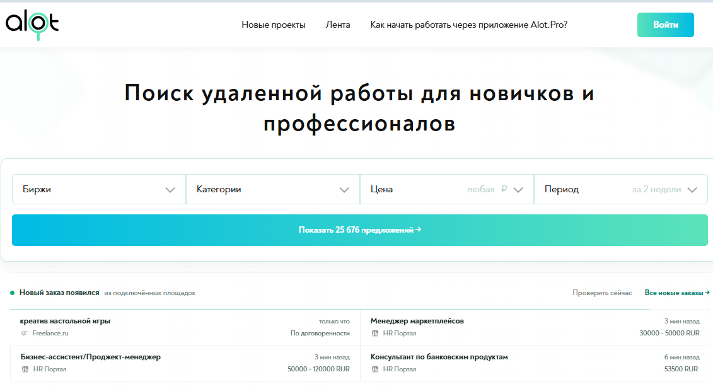Click the Войти button
This screenshot has height=389, width=713.
coord(665,25)
